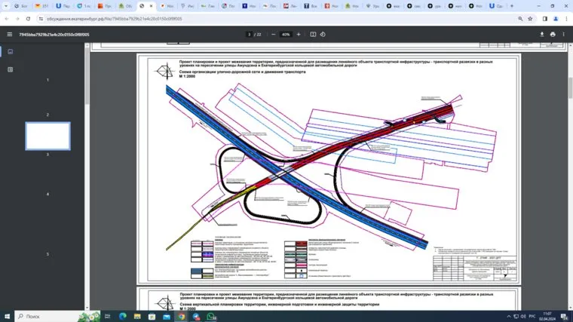The image size is (573, 322).
Task: Show page thumbnails view in sidebar
Action: pyautogui.click(x=10, y=52)
